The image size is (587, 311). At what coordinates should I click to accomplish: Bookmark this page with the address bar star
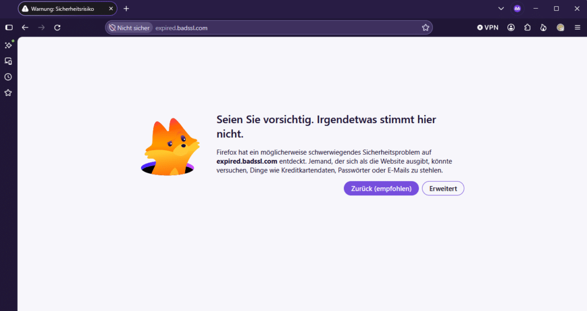(425, 27)
